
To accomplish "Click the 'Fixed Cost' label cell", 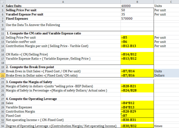I will 63,116.
